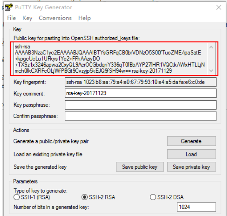
Task: Click the 'Key passphrase:' label
Action: coord(32,105)
